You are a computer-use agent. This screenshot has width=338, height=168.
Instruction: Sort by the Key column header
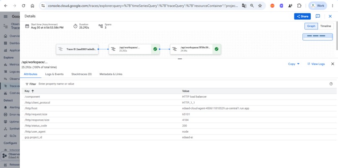[x=29, y=91]
